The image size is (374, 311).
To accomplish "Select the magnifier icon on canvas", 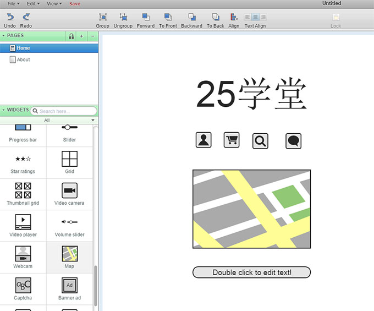I will tap(260, 141).
